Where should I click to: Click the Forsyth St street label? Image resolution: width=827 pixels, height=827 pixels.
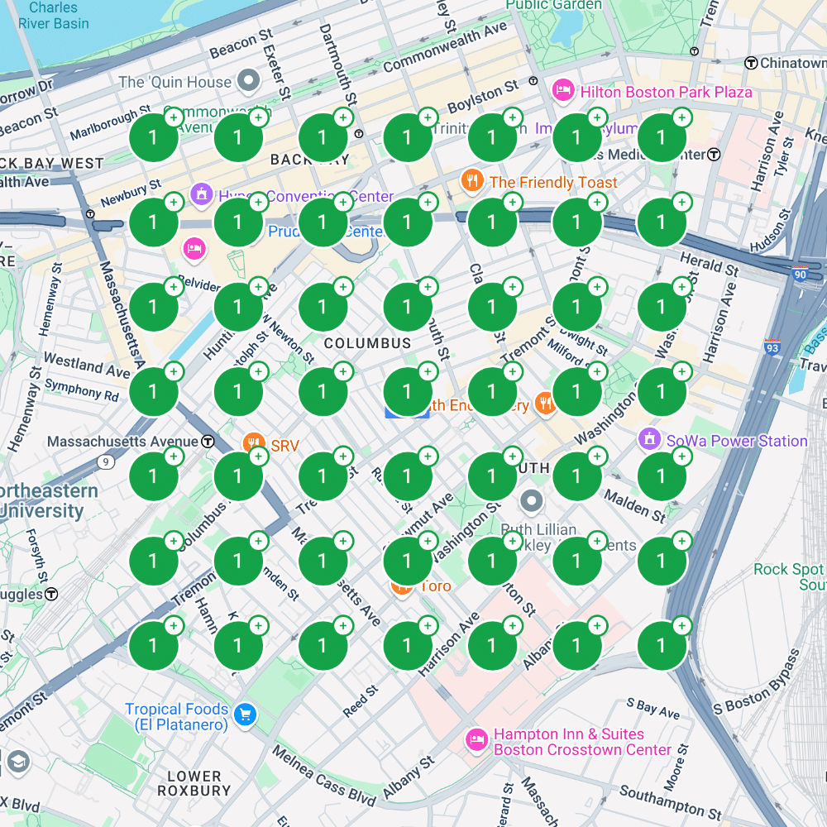37,555
